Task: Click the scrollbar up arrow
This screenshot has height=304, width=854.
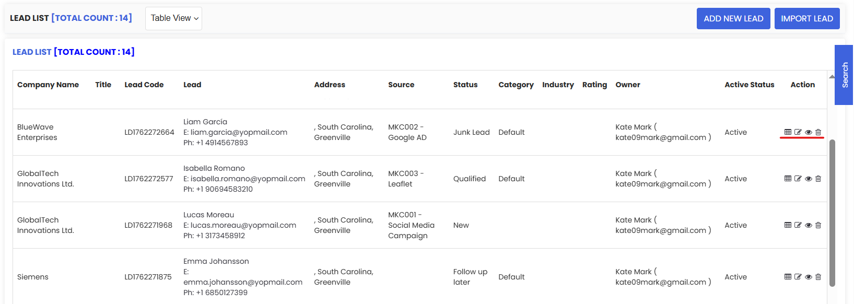Action: coord(832,77)
